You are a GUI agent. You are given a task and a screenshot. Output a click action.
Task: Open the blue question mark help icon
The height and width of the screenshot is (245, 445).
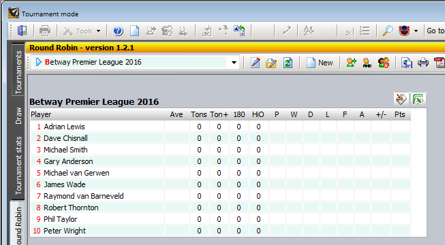[118, 31]
